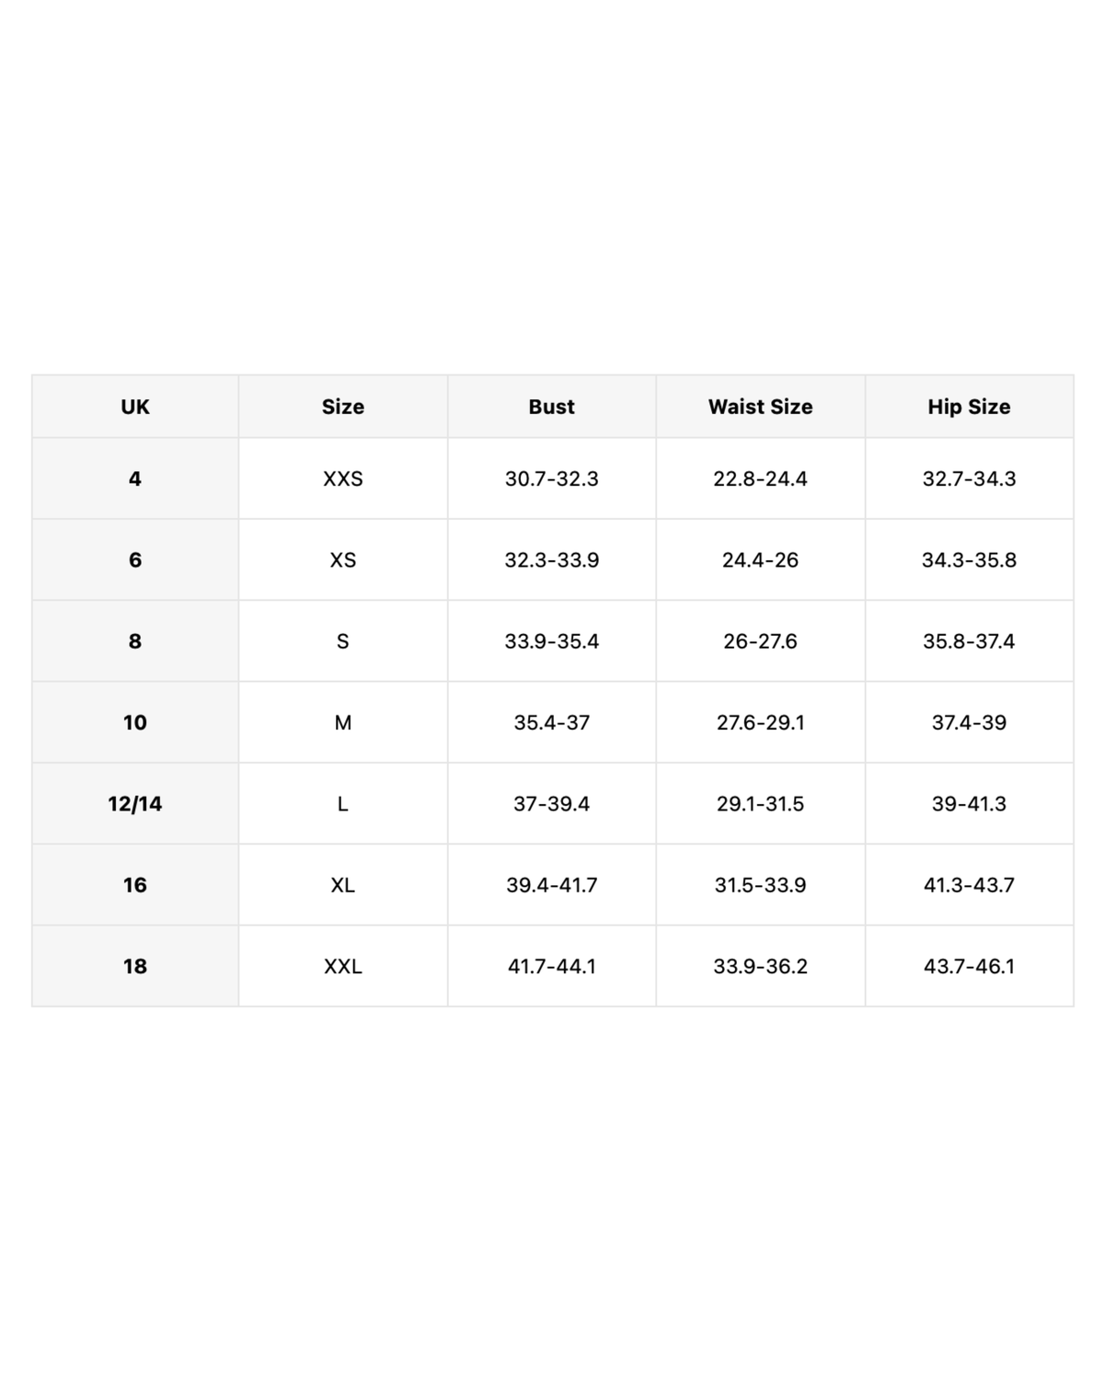Click bust value 41.7-44.1
Viewport: 1104px width, 1380px height.
pos(552,966)
